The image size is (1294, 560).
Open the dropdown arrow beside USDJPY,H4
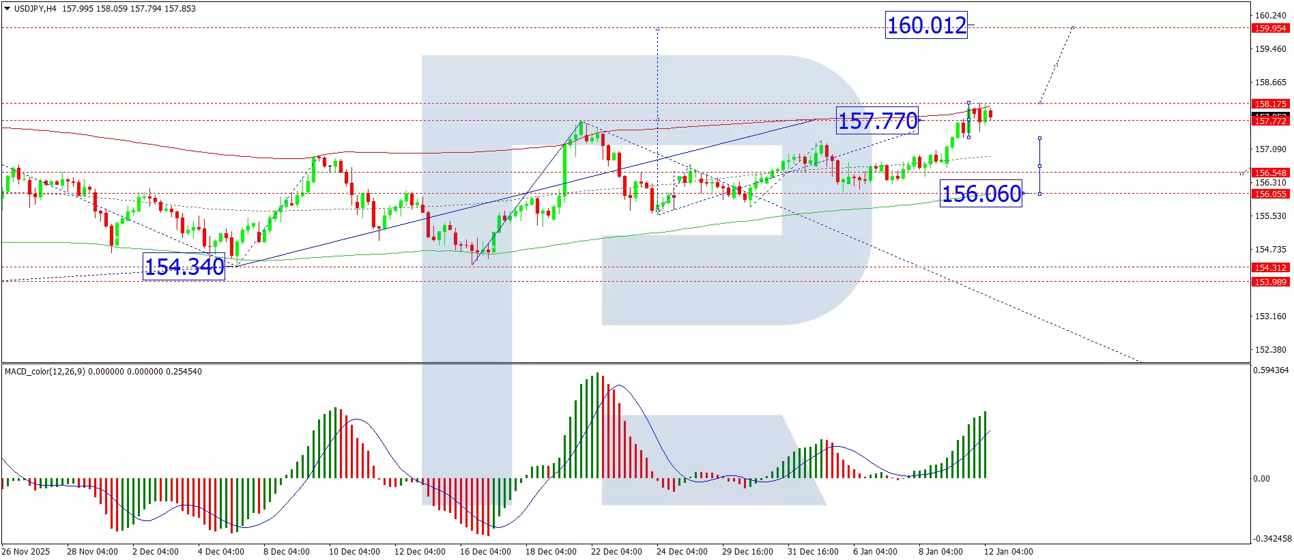coord(8,9)
